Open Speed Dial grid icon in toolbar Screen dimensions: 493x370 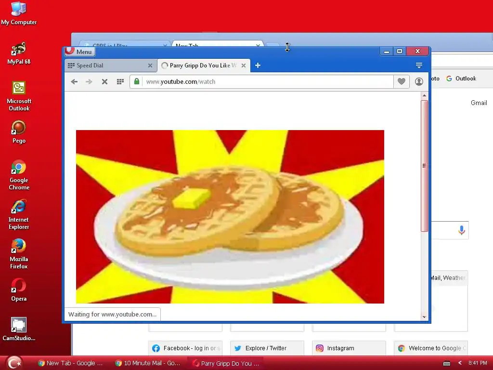tap(120, 82)
